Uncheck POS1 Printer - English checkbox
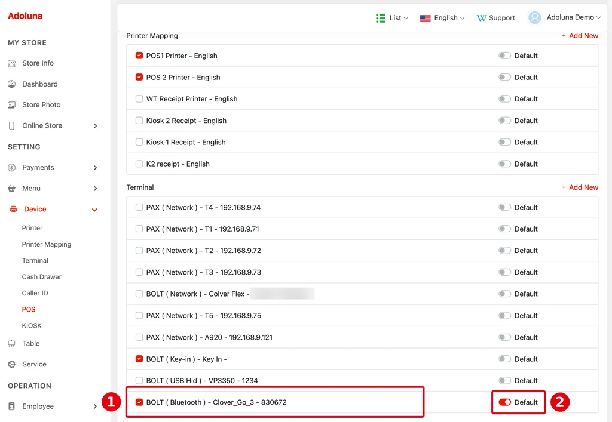This screenshot has width=612, height=422. click(x=139, y=56)
